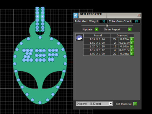Click the Total Gem Count value 65
Image resolution: width=152 pixels, height=114 pixels.
[136, 21]
